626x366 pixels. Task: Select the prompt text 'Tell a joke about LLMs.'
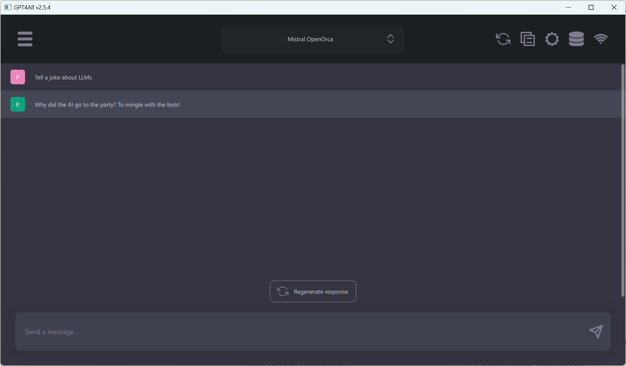coord(64,77)
